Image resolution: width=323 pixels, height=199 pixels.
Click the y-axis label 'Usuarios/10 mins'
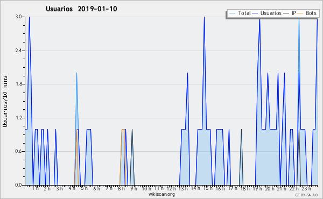point(5,101)
